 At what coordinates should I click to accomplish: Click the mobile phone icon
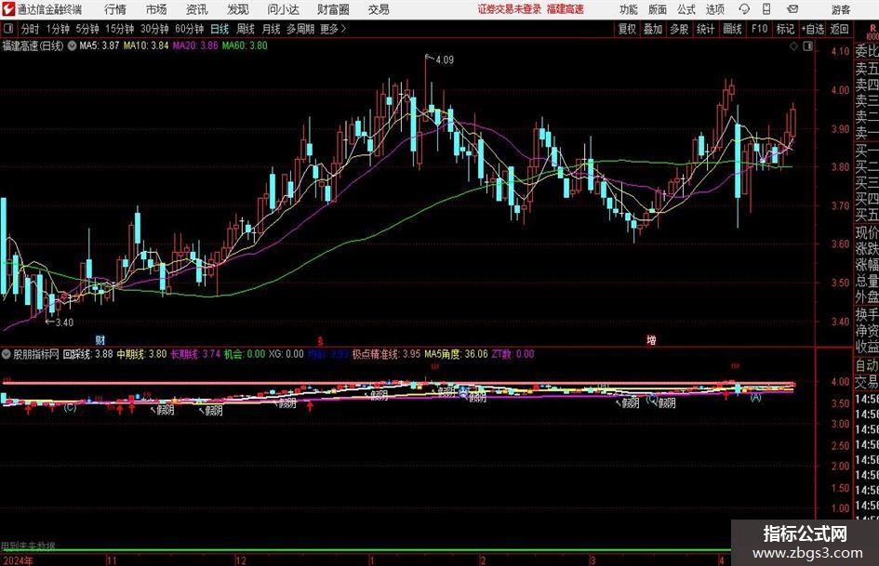click(x=766, y=9)
